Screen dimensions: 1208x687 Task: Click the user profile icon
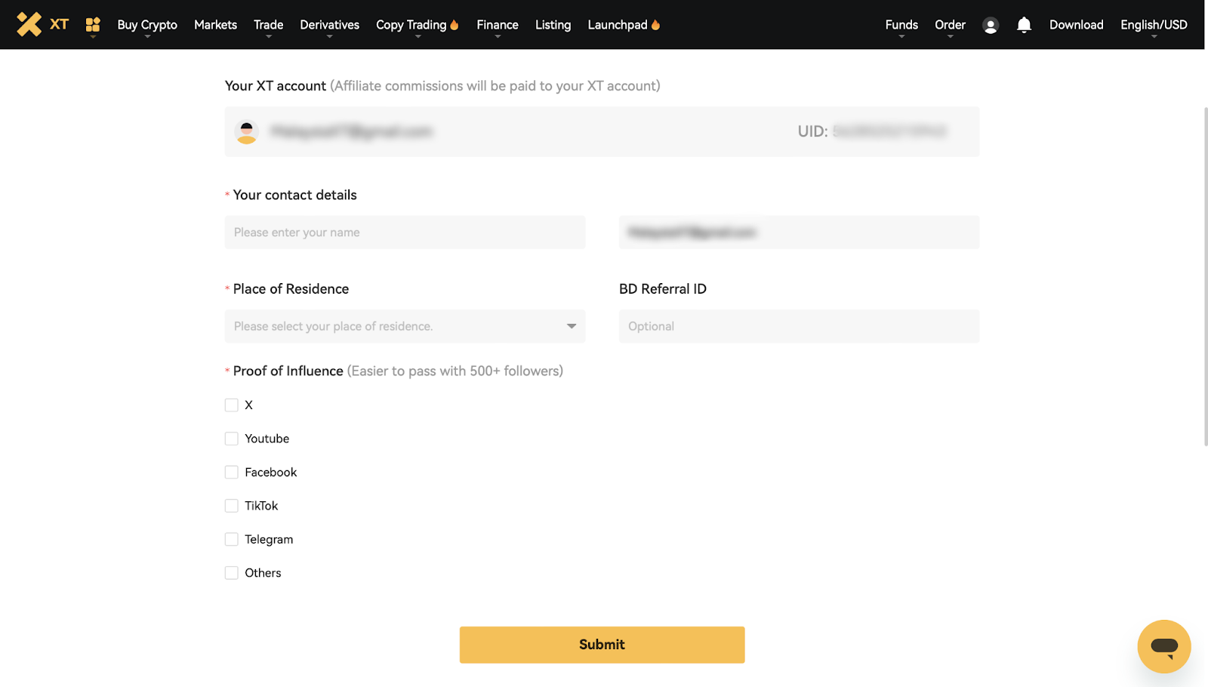[x=991, y=26]
